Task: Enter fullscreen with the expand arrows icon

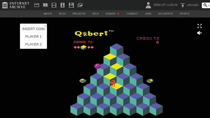Action: point(199,26)
